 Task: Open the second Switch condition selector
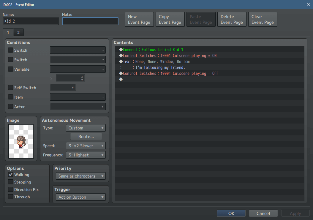click(x=102, y=59)
